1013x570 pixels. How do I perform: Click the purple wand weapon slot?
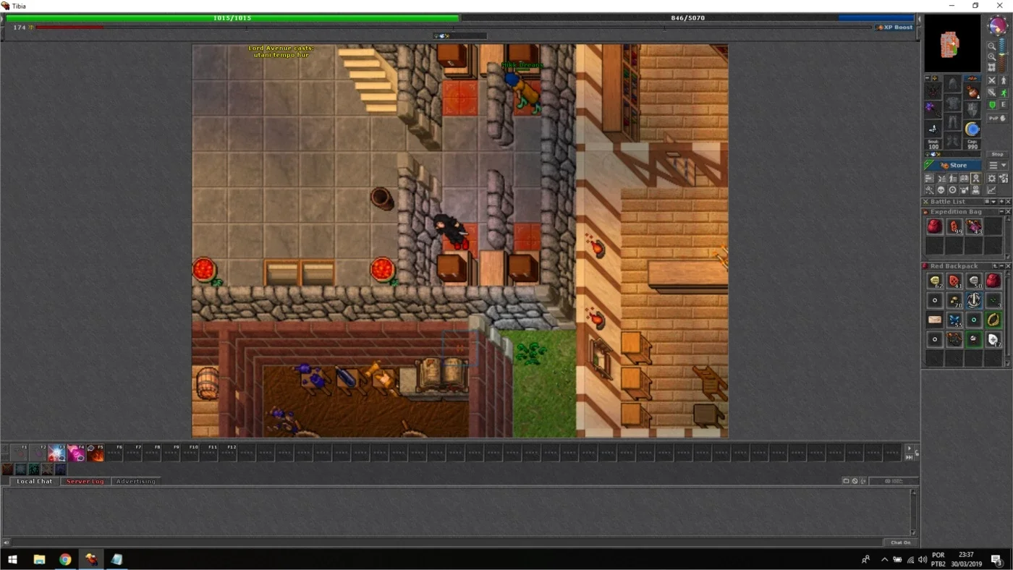coord(933,109)
